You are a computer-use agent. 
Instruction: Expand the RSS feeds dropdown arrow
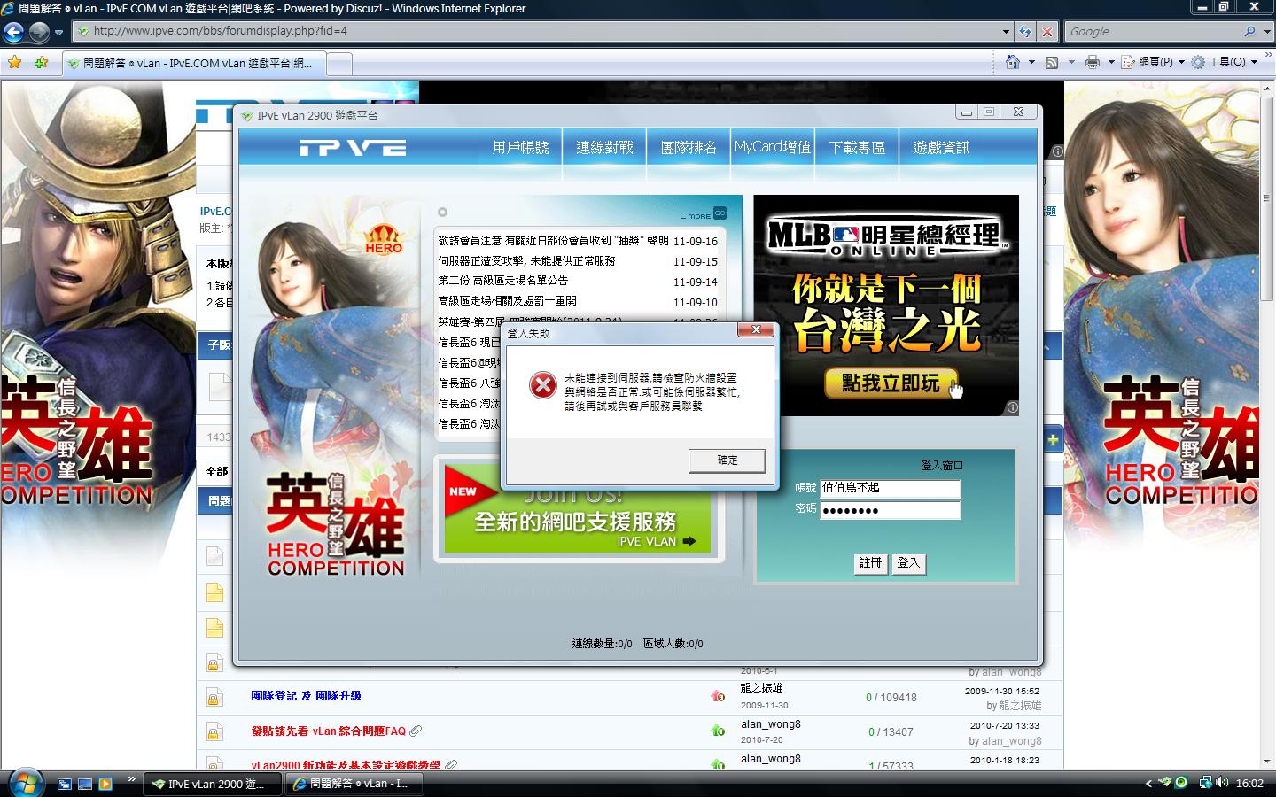point(1071,62)
